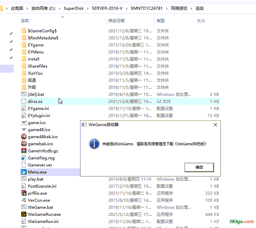Sort files by 类型 column
The width and height of the screenshot is (256, 228).
pyautogui.click(x=160, y=21)
